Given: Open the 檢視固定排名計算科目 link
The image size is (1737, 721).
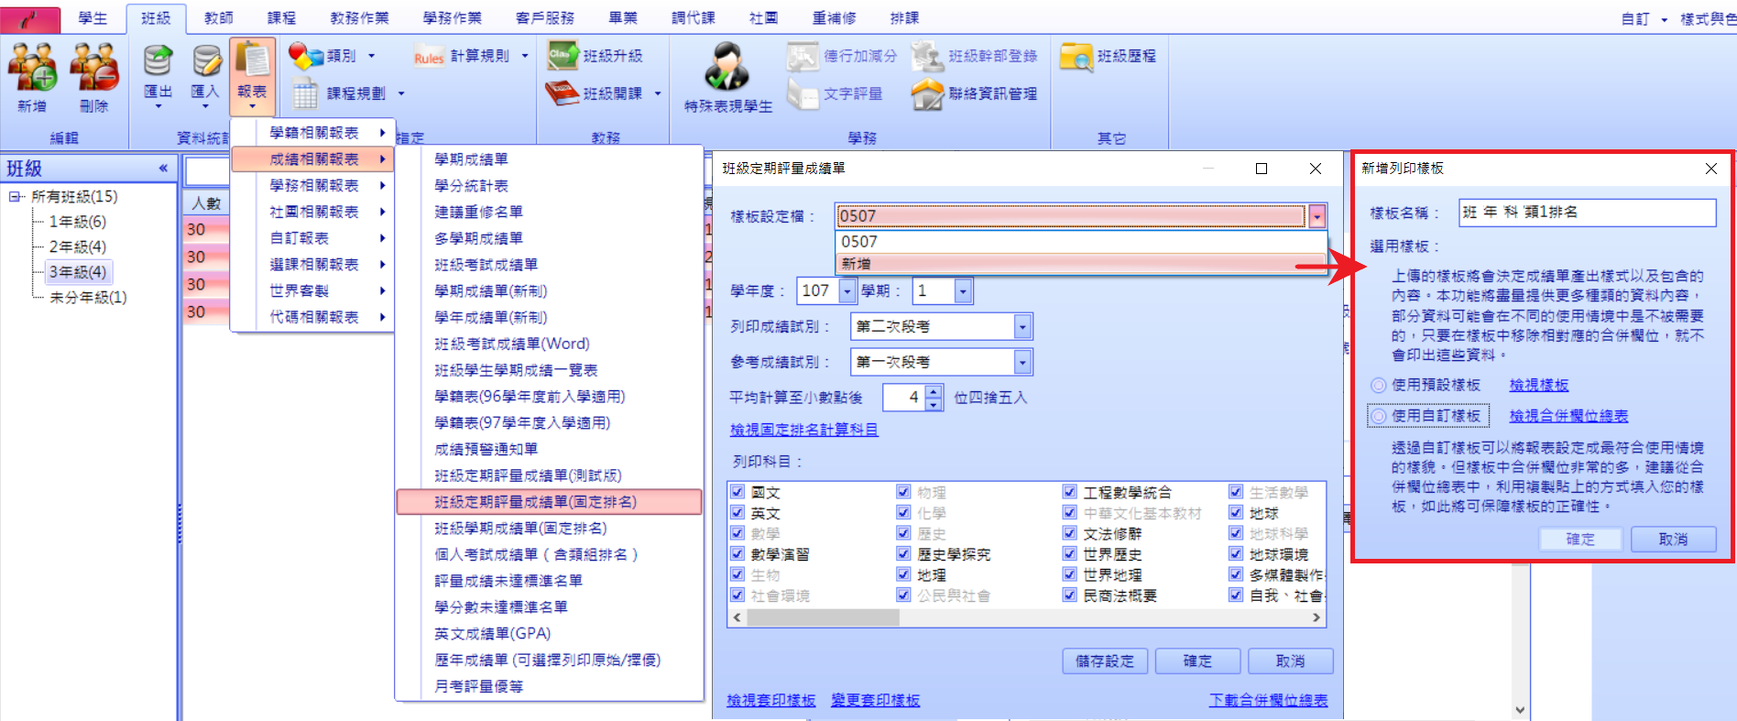Looking at the screenshot, I should [x=803, y=430].
